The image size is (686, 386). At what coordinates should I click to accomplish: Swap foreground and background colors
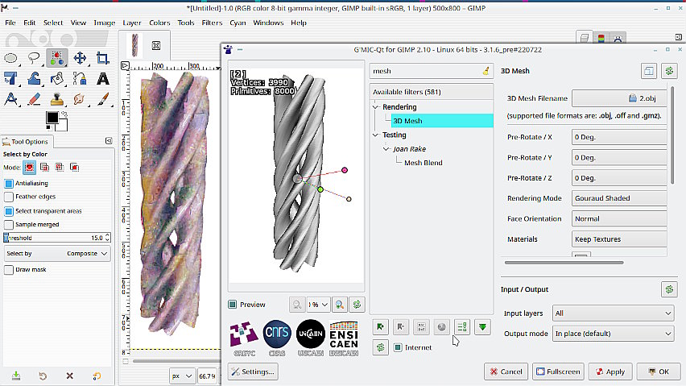pyautogui.click(x=64, y=114)
